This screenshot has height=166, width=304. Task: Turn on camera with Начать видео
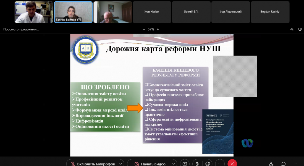coord(150,164)
